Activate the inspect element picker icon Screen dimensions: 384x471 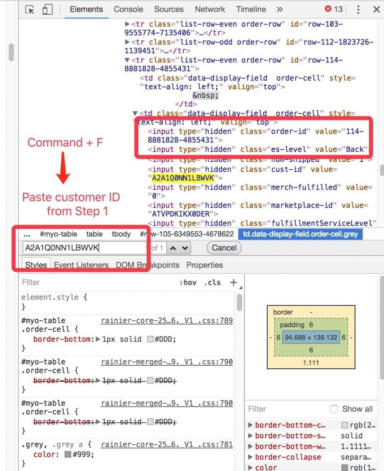click(30, 10)
